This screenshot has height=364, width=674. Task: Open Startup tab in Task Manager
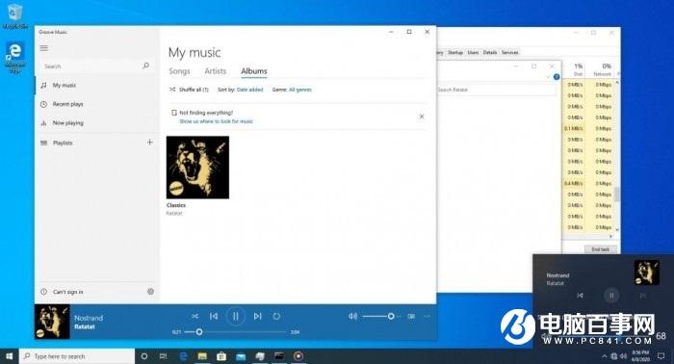coord(455,52)
